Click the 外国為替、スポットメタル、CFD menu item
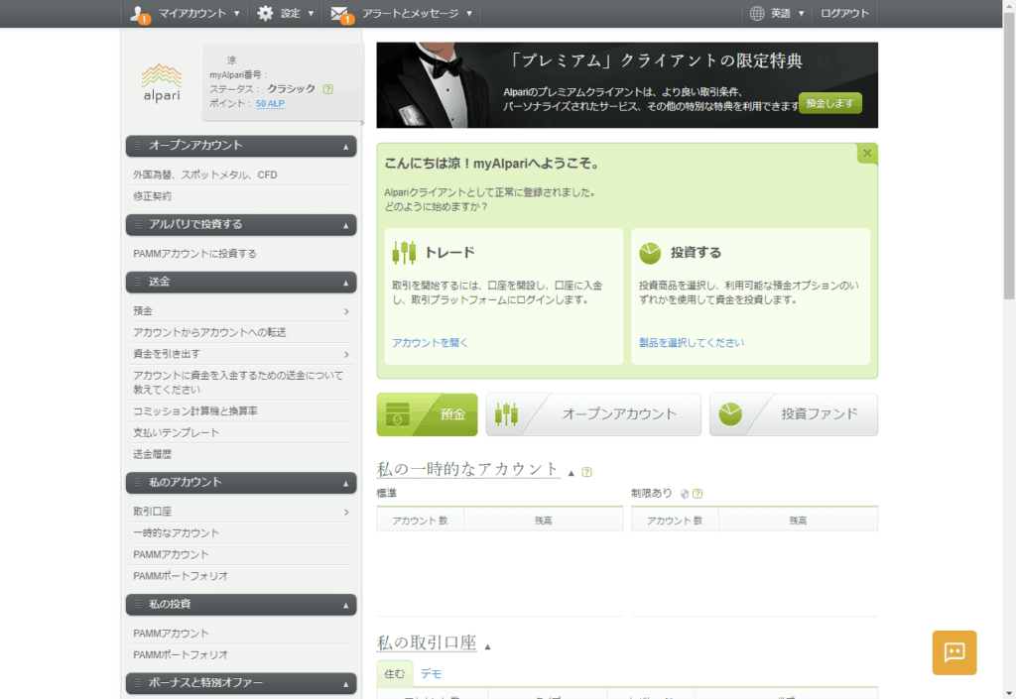 205,175
